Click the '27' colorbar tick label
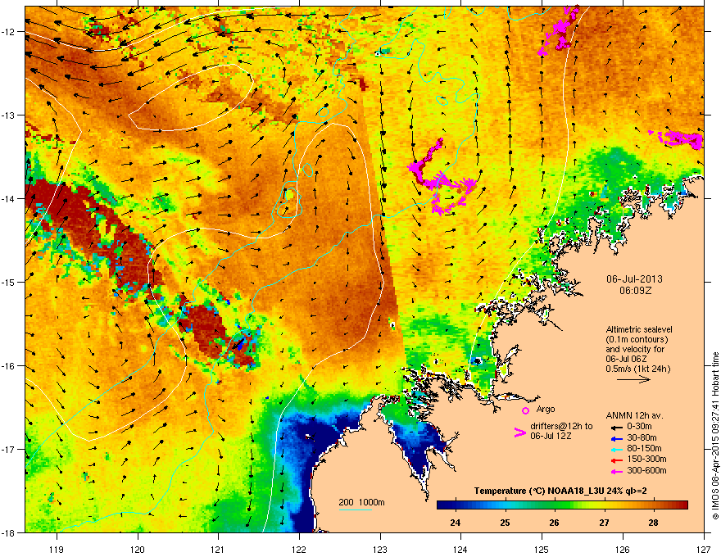The height and width of the screenshot is (557, 721). (x=604, y=523)
